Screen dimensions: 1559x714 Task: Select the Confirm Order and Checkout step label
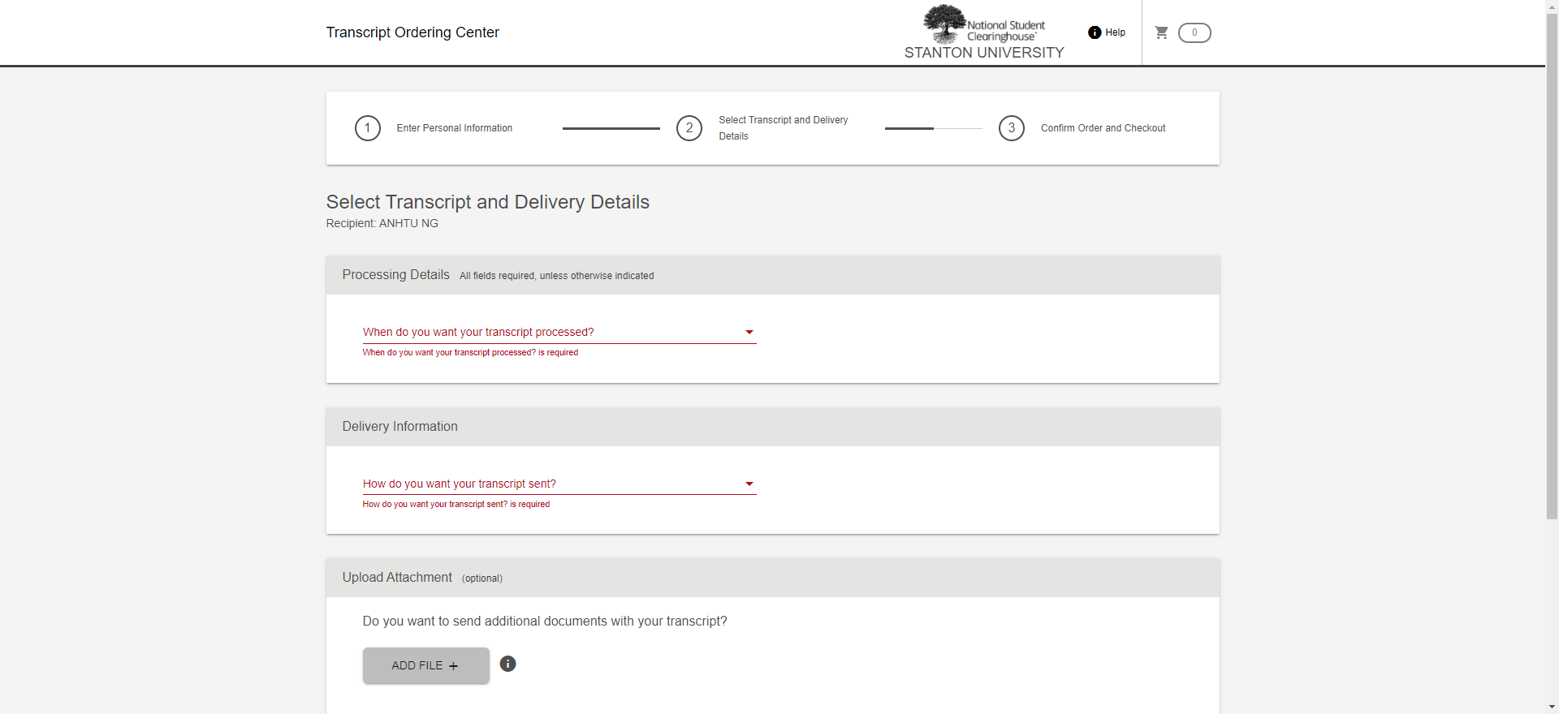point(1103,128)
